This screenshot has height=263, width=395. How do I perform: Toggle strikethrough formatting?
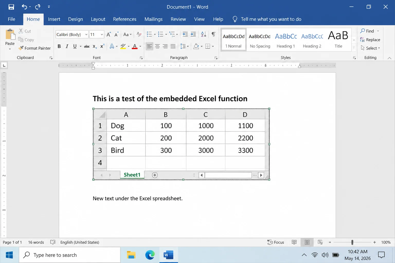[x=87, y=46]
